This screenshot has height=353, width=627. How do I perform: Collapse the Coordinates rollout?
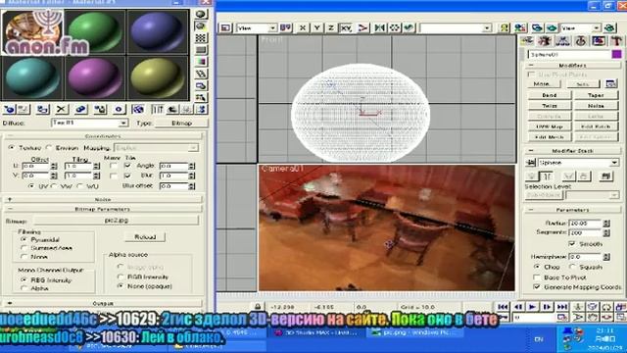pyautogui.click(x=103, y=136)
